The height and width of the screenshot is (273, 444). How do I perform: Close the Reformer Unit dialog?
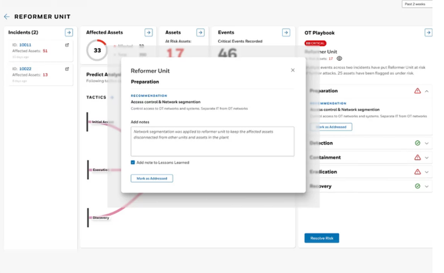tap(293, 70)
